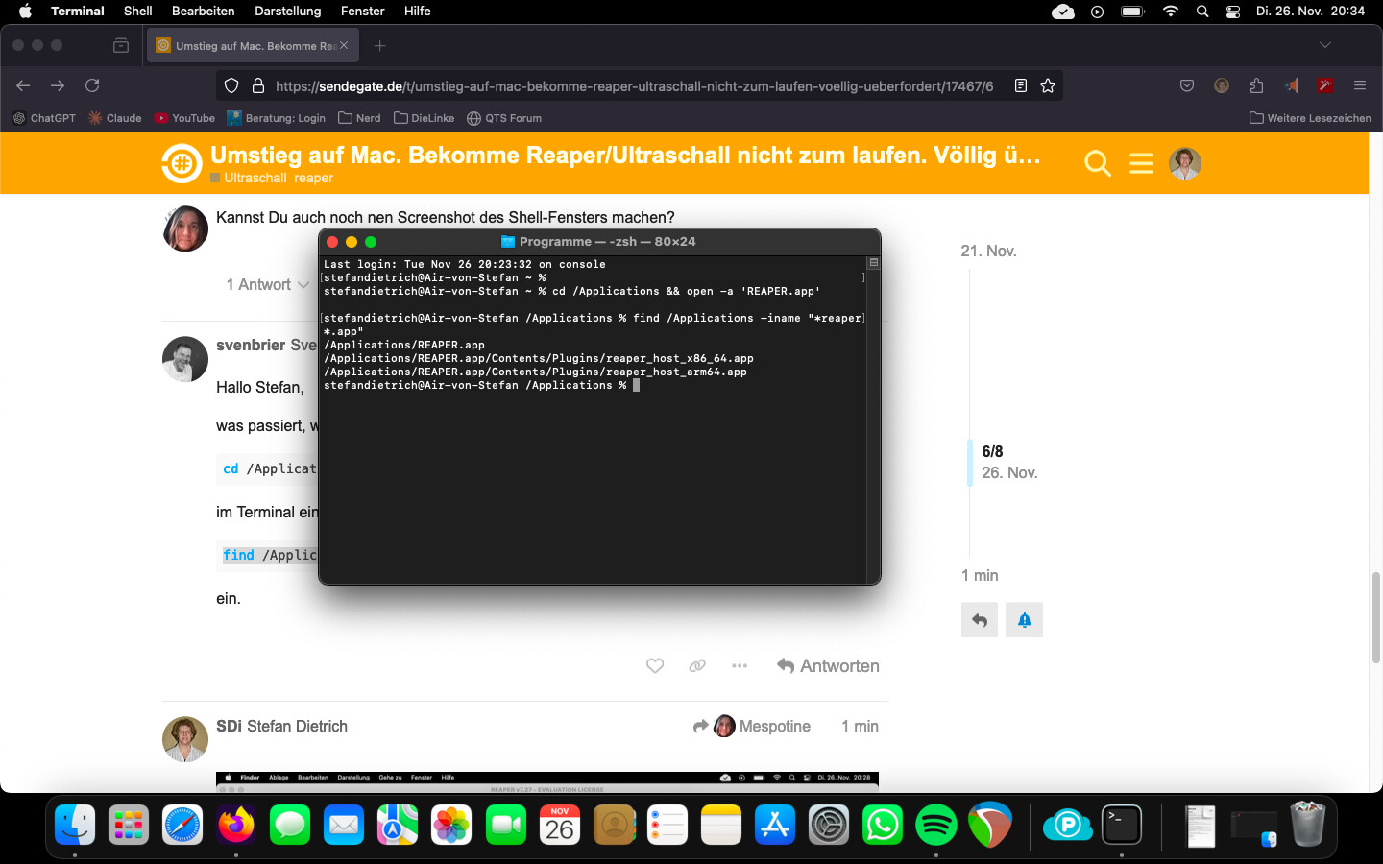Select the Umstieg auf Mac browser tab
Viewport: 1383px width, 864px height.
(254, 45)
